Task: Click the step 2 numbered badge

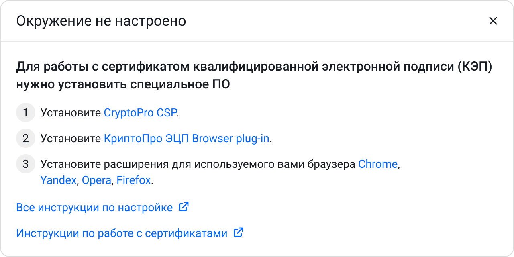Action: (x=25, y=138)
